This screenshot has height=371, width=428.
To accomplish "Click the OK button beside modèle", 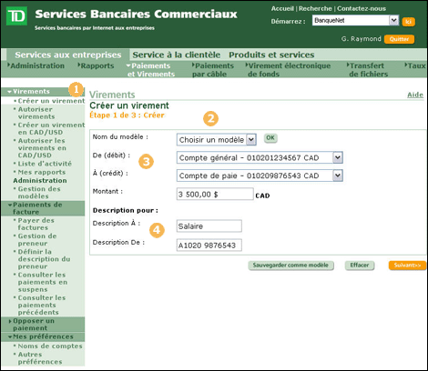I will (x=270, y=138).
